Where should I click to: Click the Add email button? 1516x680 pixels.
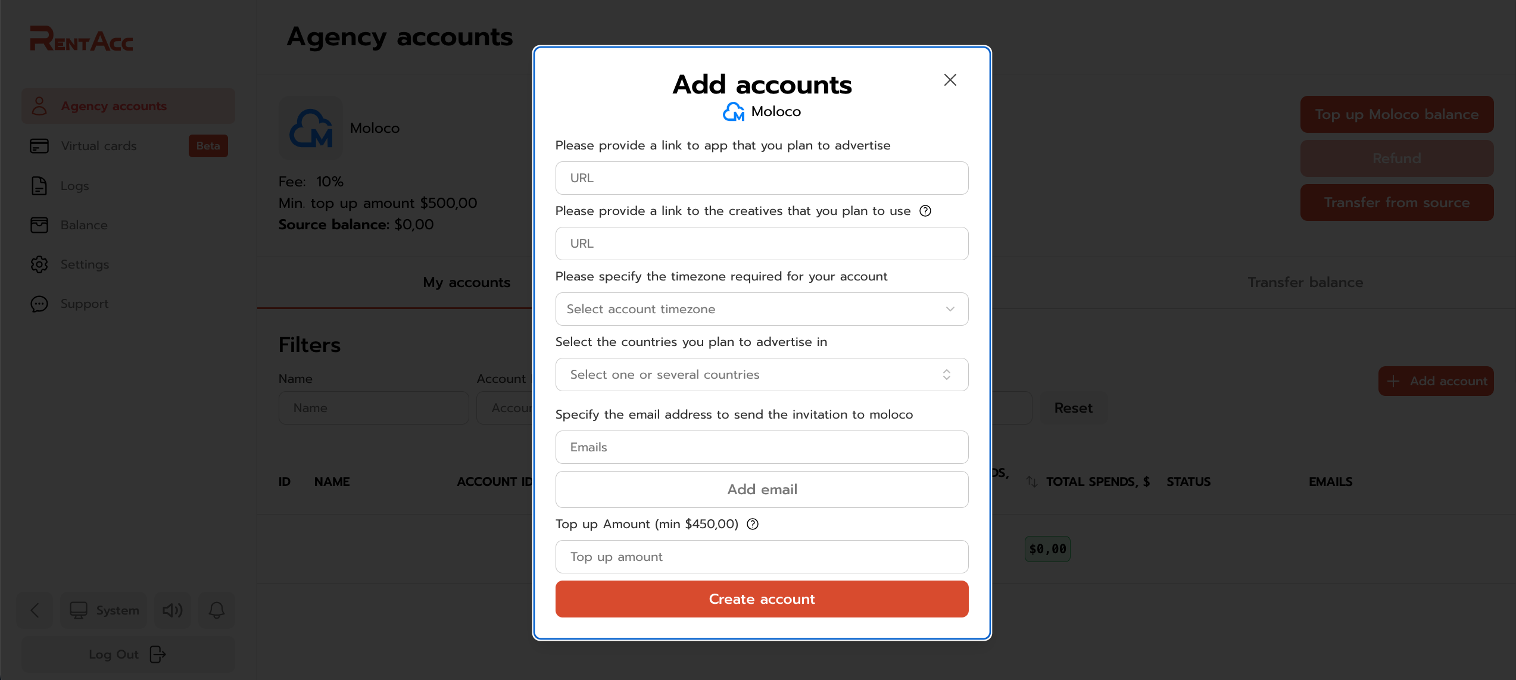762,489
